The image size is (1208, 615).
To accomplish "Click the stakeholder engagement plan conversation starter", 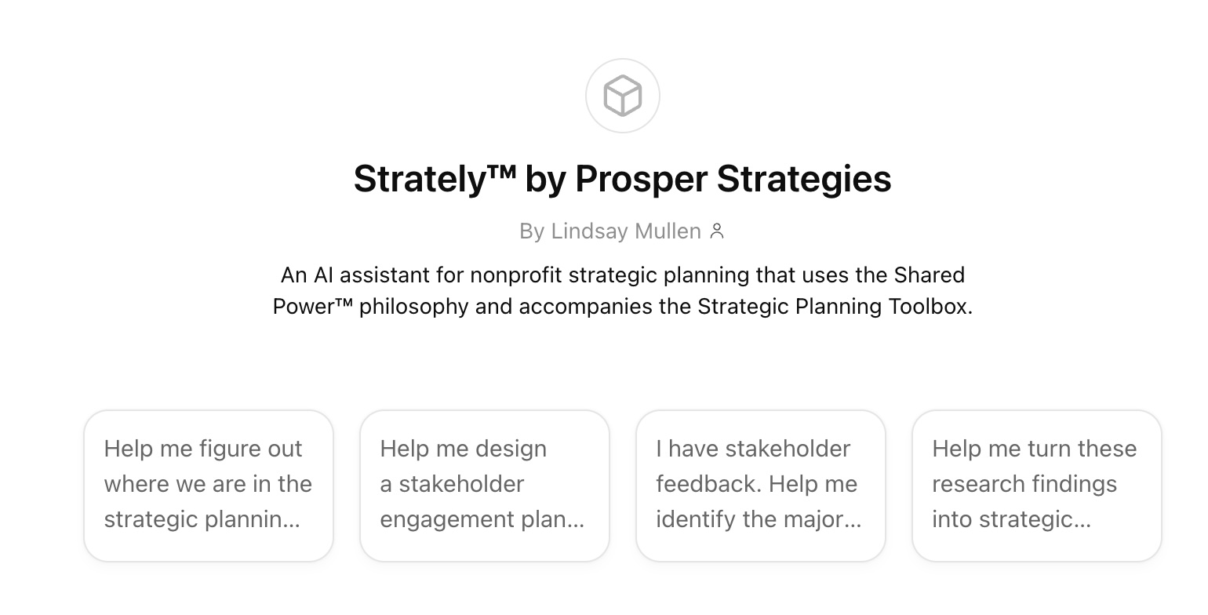I will point(485,485).
